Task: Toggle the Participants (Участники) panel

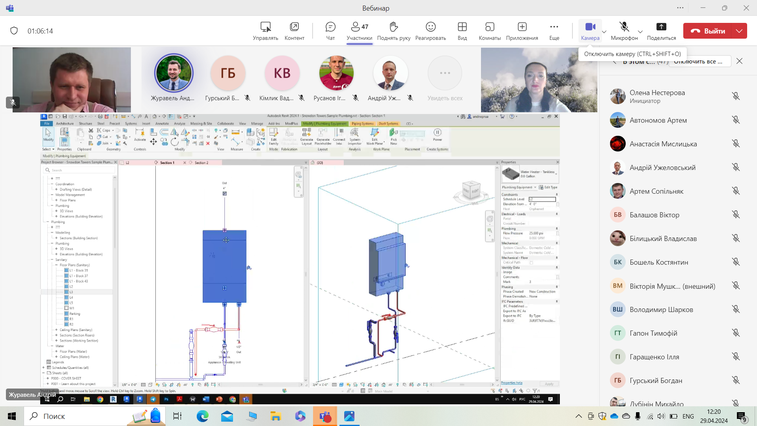Action: point(359,31)
